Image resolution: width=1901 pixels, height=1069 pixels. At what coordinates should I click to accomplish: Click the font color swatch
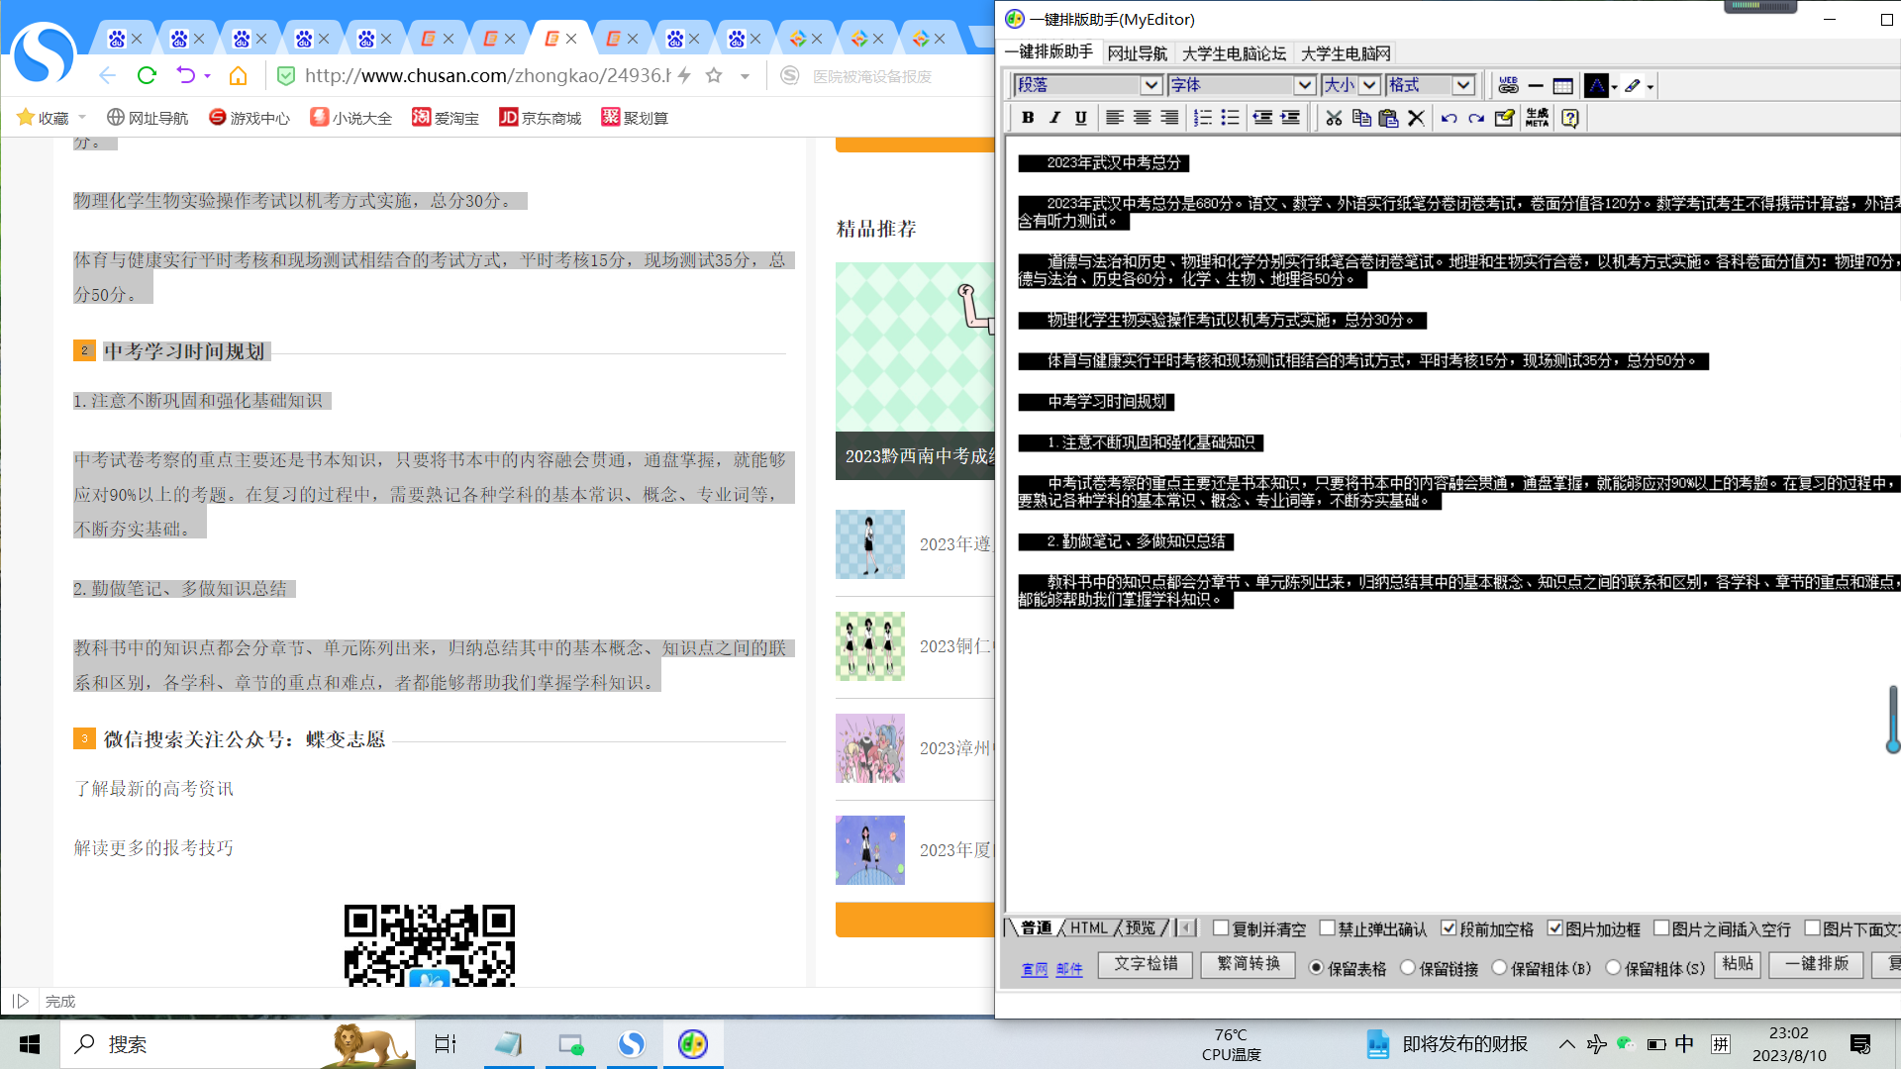tap(1595, 86)
